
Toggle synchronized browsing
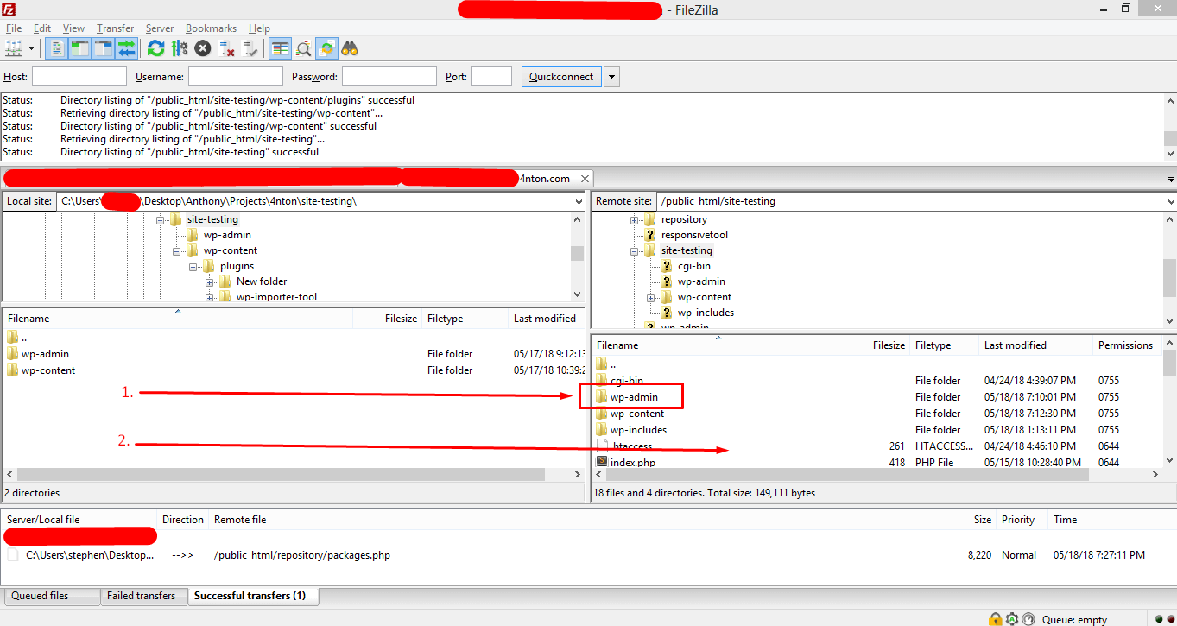point(326,48)
